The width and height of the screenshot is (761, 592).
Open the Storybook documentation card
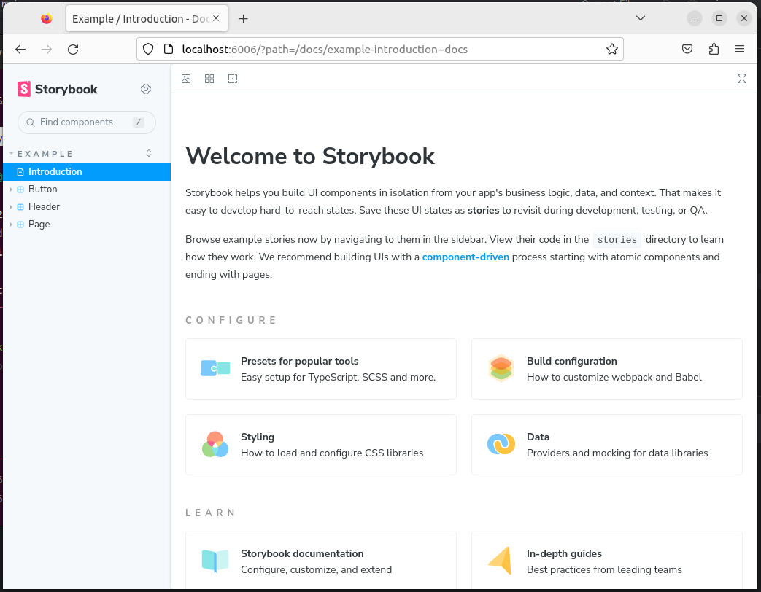[321, 561]
